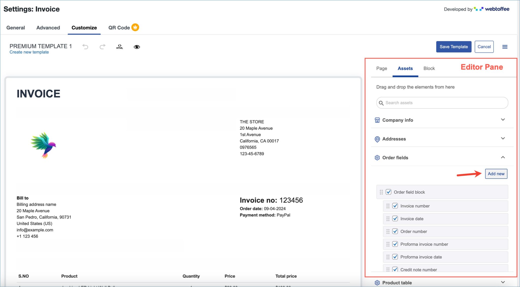Click the premium crown icon on QR Code
This screenshot has width=520, height=287.
135,27
